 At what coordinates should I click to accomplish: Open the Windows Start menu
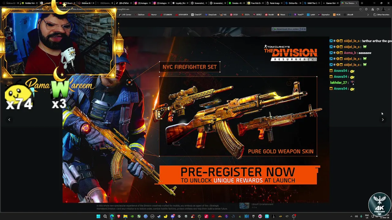(x=98, y=216)
